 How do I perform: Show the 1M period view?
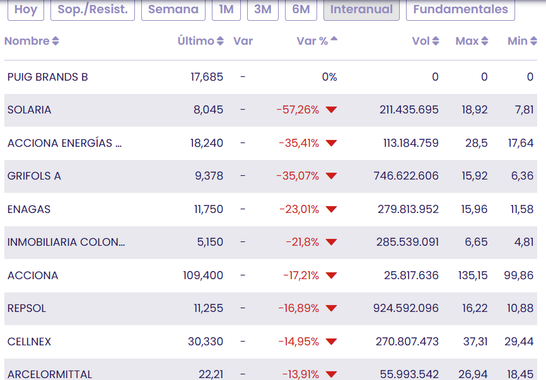pos(226,9)
